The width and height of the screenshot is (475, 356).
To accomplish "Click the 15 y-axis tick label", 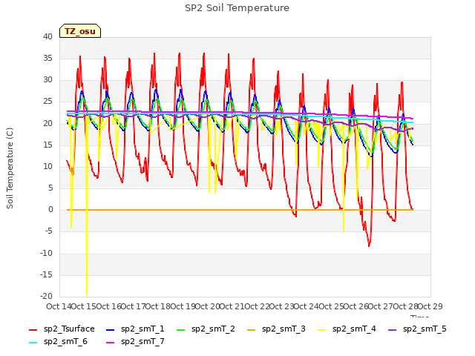I will click(x=47, y=145).
